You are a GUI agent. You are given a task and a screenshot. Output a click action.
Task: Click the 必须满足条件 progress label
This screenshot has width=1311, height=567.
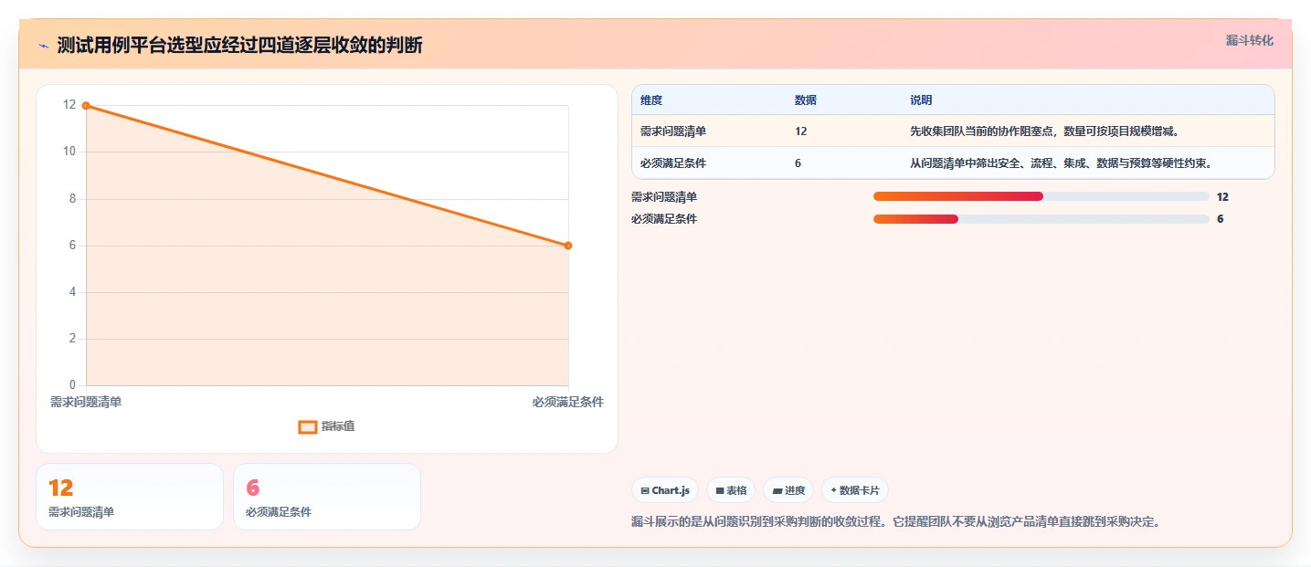pyautogui.click(x=664, y=219)
